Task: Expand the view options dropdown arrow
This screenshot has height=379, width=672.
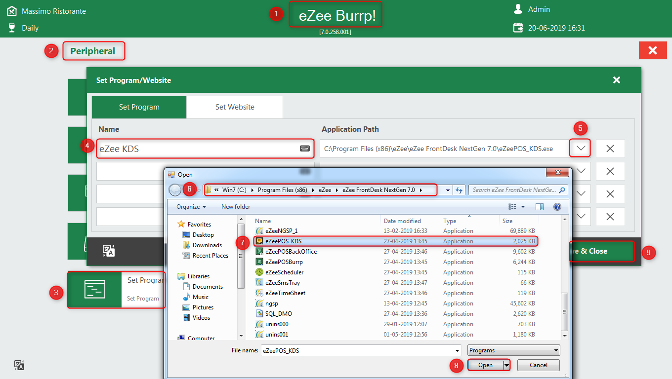Action: pyautogui.click(x=522, y=207)
